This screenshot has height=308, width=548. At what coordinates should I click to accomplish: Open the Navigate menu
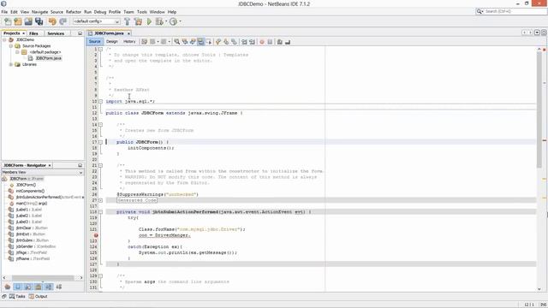40,12
